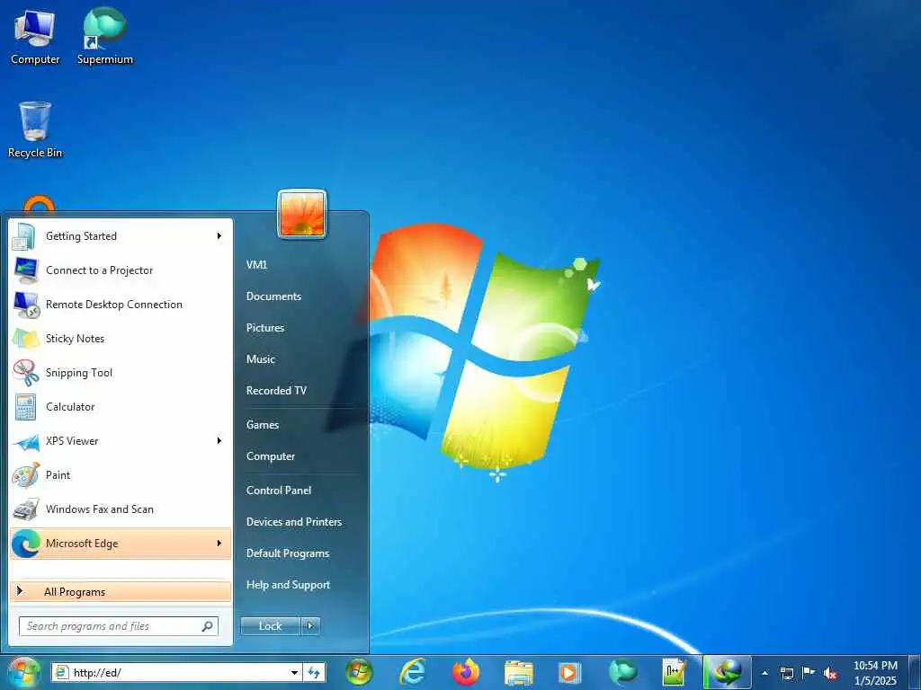Open Windows Explorer folder icon on taskbar
The width and height of the screenshot is (921, 690).
click(x=519, y=672)
